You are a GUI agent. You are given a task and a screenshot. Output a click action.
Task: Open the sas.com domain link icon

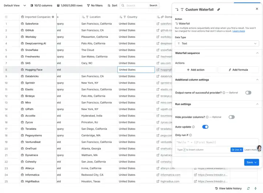pos(158,63)
